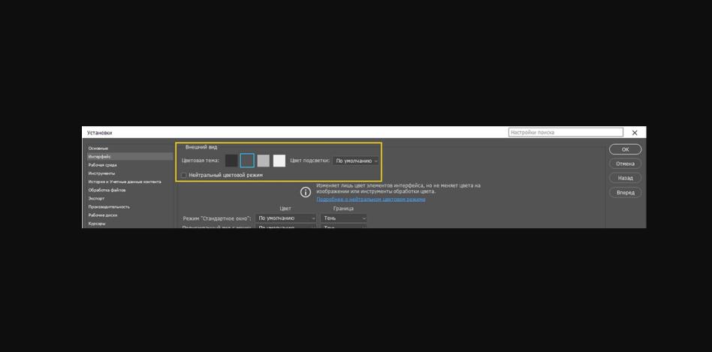Choose the dark gray theme swatch outlined in blue
The height and width of the screenshot is (352, 712).
(248, 161)
